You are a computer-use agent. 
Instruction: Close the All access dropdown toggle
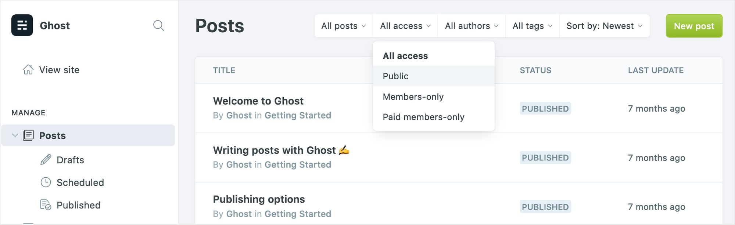[405, 26]
